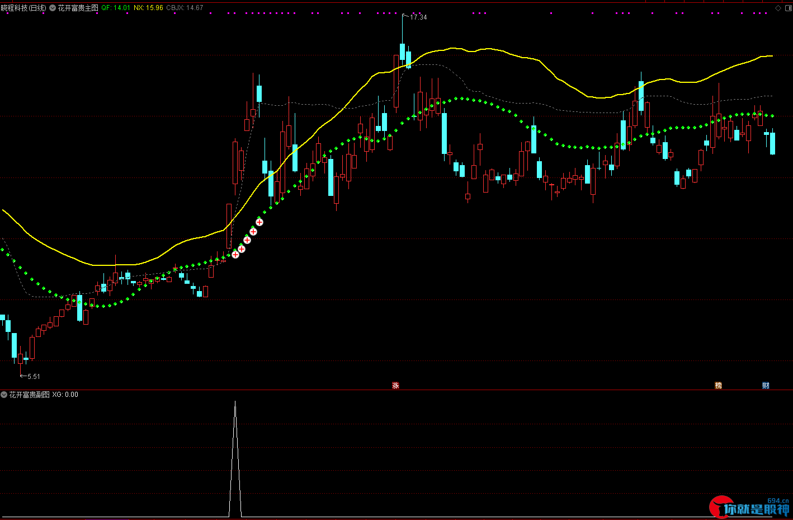Click the 5.51 low price label
The width and height of the screenshot is (793, 520).
click(x=34, y=377)
